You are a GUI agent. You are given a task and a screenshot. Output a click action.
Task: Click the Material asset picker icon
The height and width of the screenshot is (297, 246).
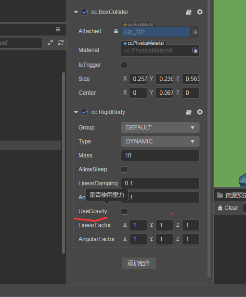[x=195, y=51]
